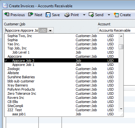The image size is (135, 128).
Task: Select highlighted Appcore Job 3 entry
Action: coord(61,61)
